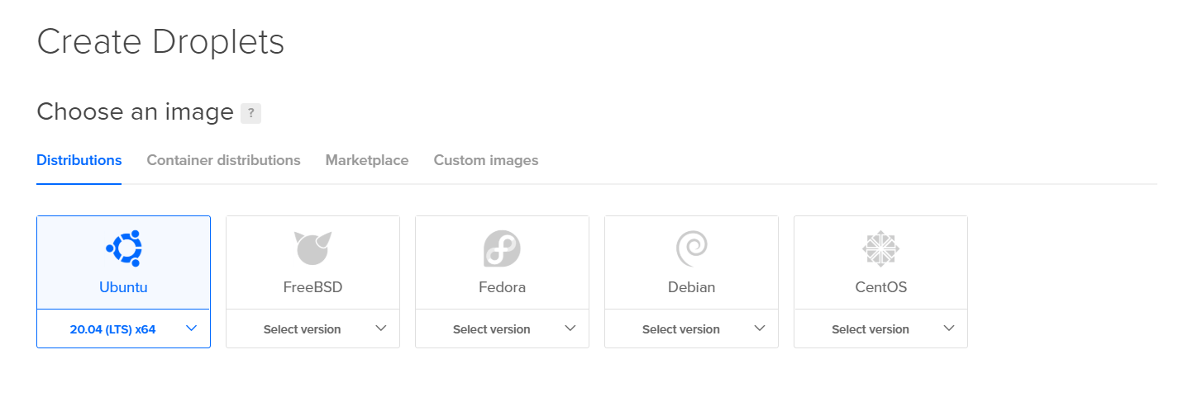Open Ubuntu 20.04 (LTS) x64 version dropdown
Image resolution: width=1183 pixels, height=416 pixels.
[x=123, y=329]
